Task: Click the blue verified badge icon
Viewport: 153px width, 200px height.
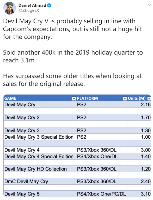Action: click(x=49, y=5)
